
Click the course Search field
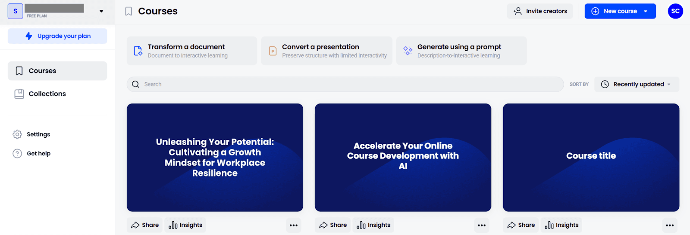tap(345, 84)
